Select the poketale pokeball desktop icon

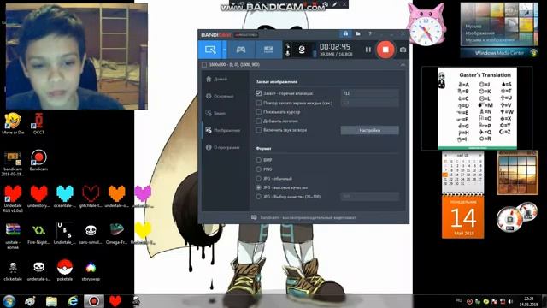(65, 270)
